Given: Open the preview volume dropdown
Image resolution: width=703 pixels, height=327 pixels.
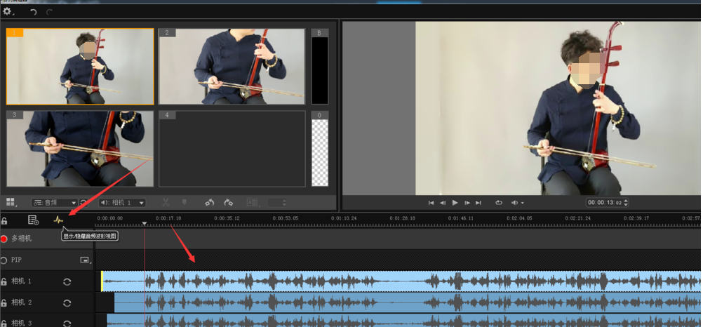Looking at the screenshot, I should pos(518,203).
